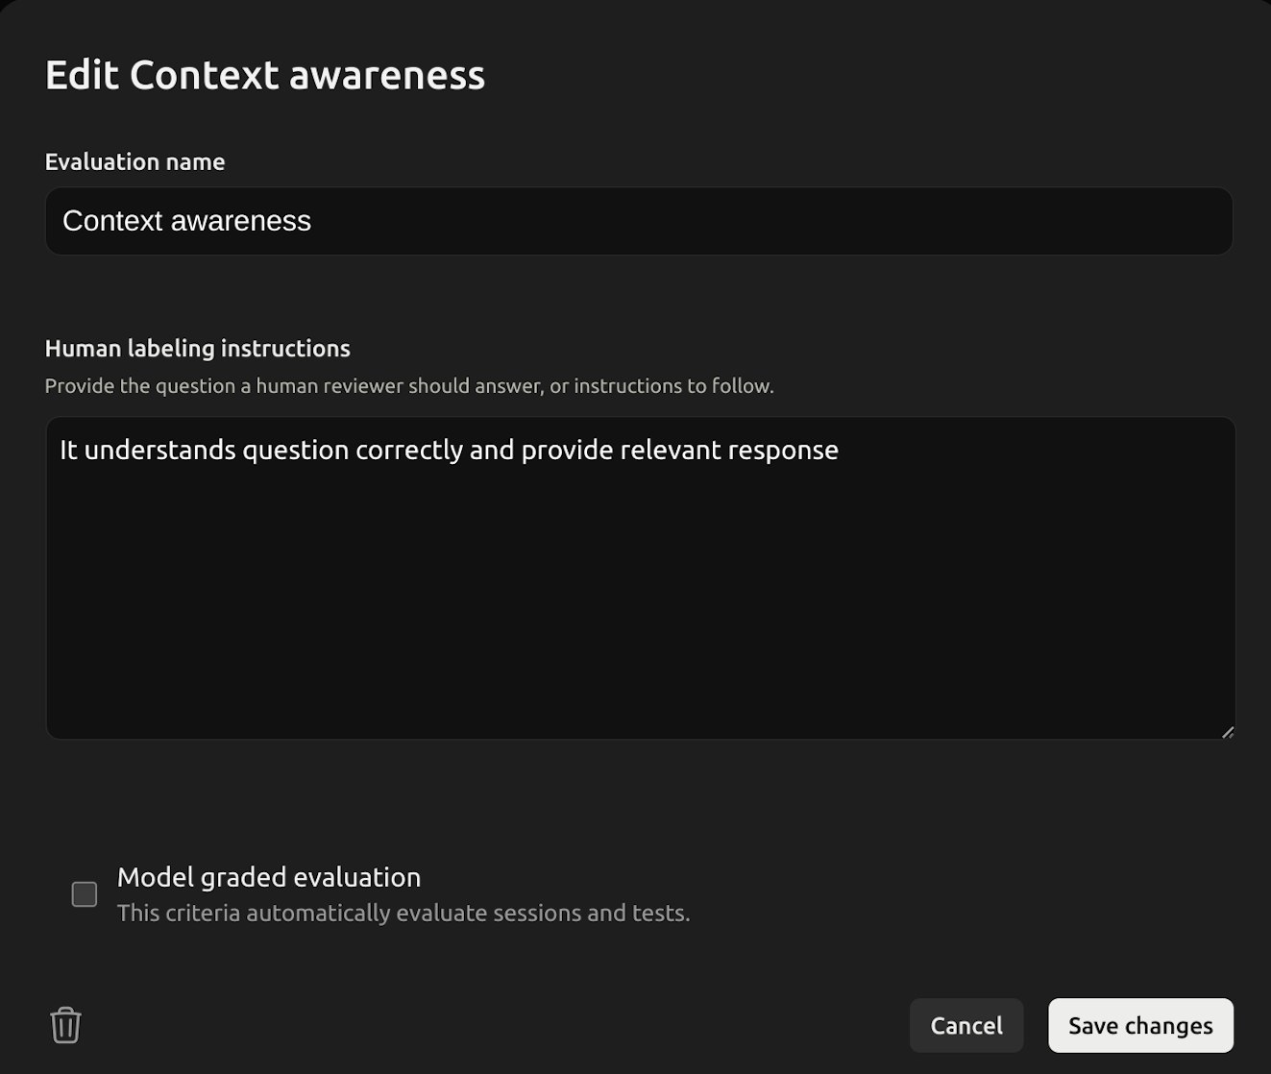
Task: Focus the Evaluation name input field
Action: [x=638, y=221]
